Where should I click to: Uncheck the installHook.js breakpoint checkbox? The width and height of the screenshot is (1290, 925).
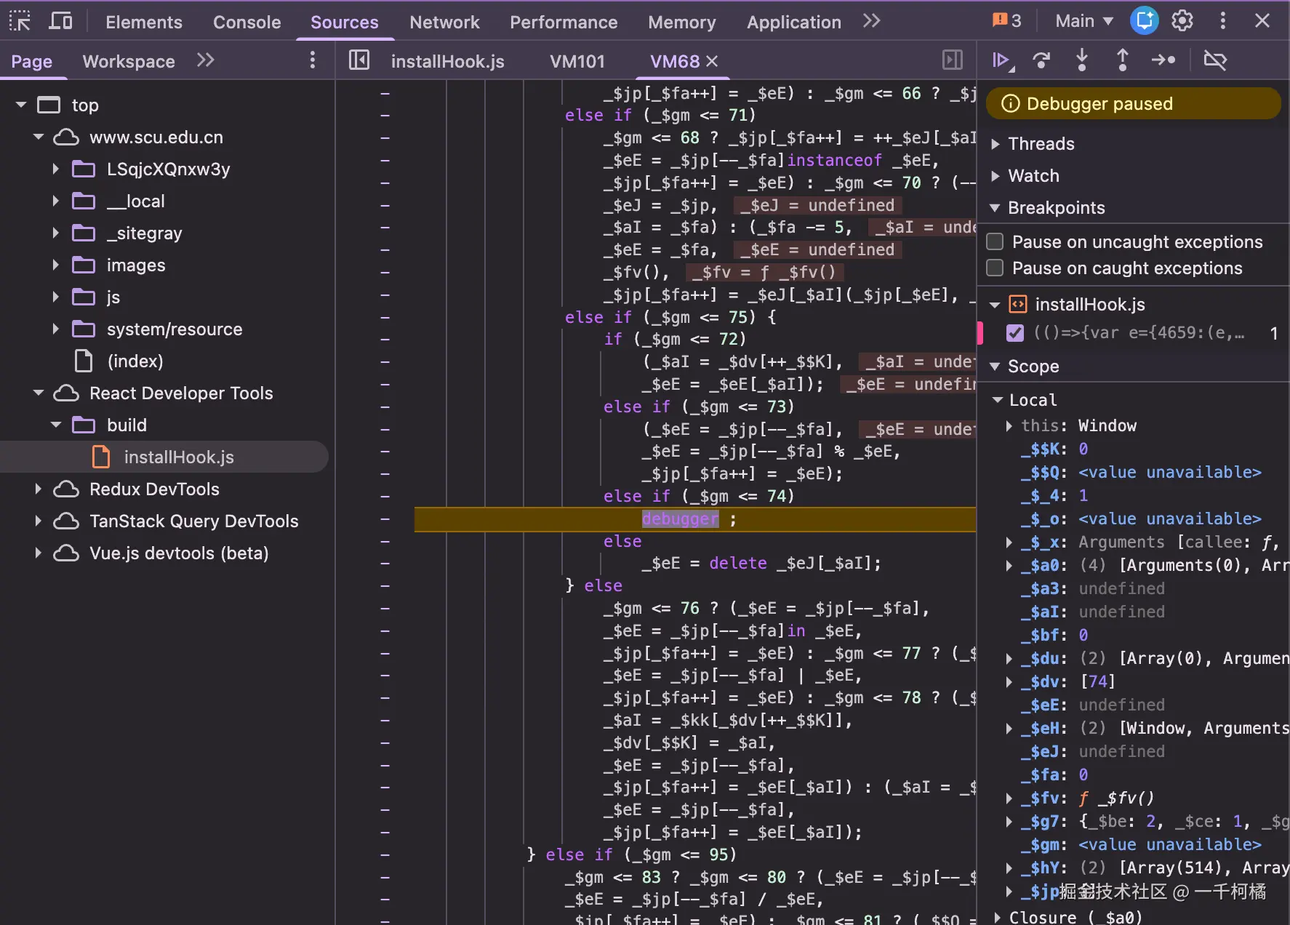point(1015,333)
